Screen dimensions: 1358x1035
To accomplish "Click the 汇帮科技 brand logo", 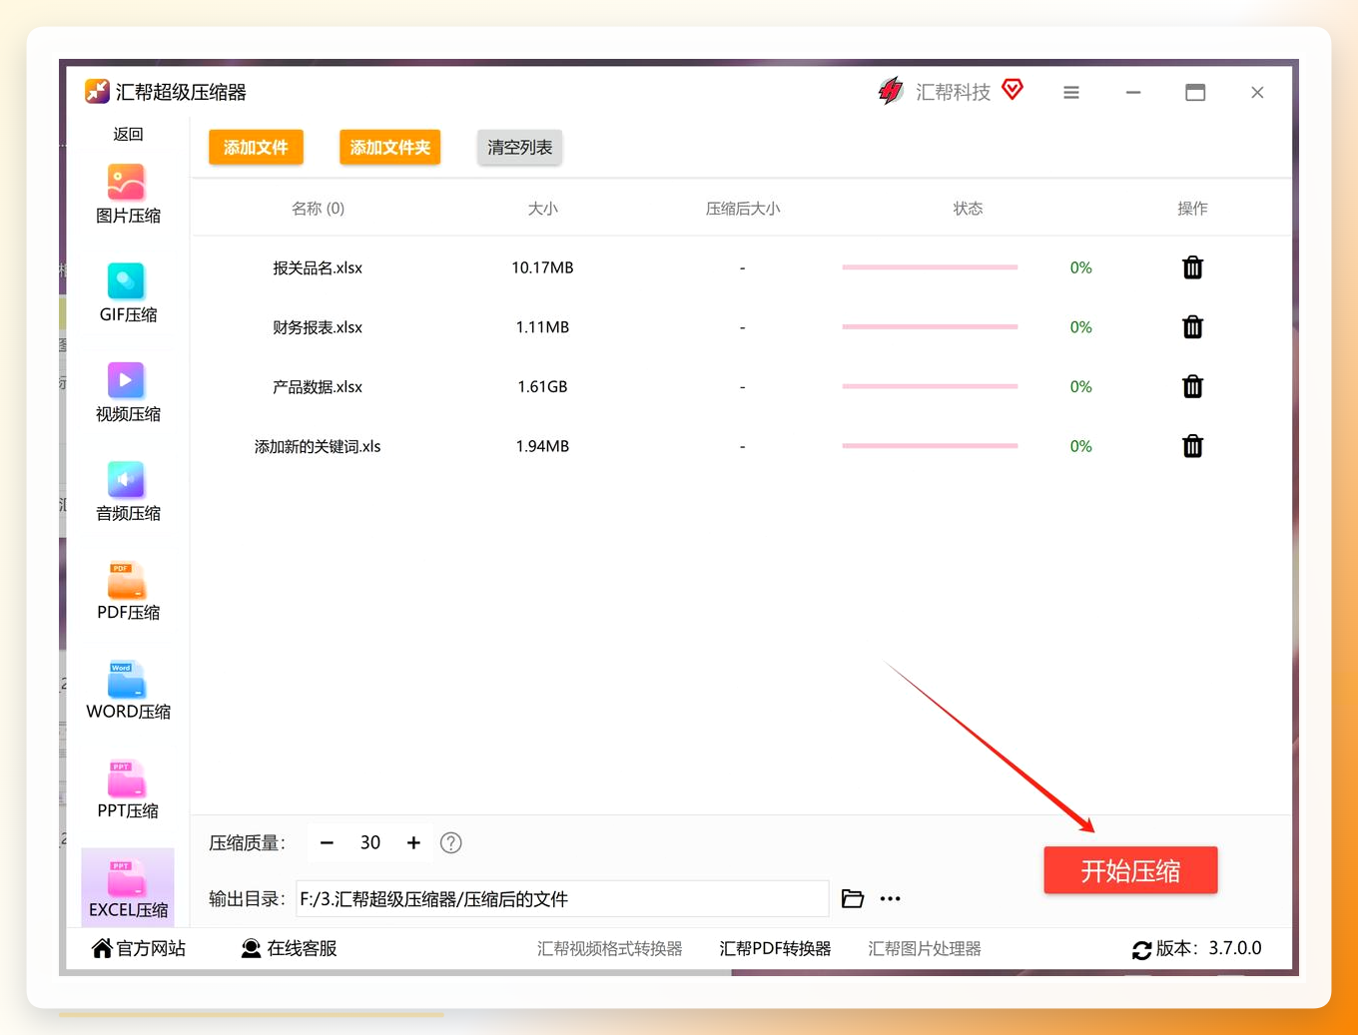I will [891, 91].
